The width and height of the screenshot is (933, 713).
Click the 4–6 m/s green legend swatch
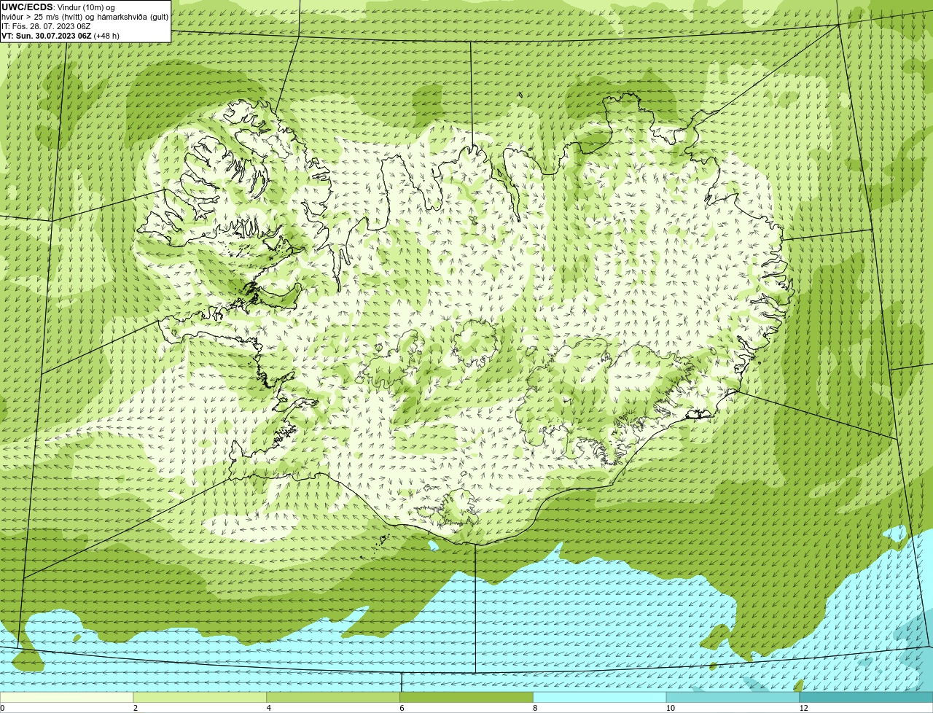tap(333, 698)
